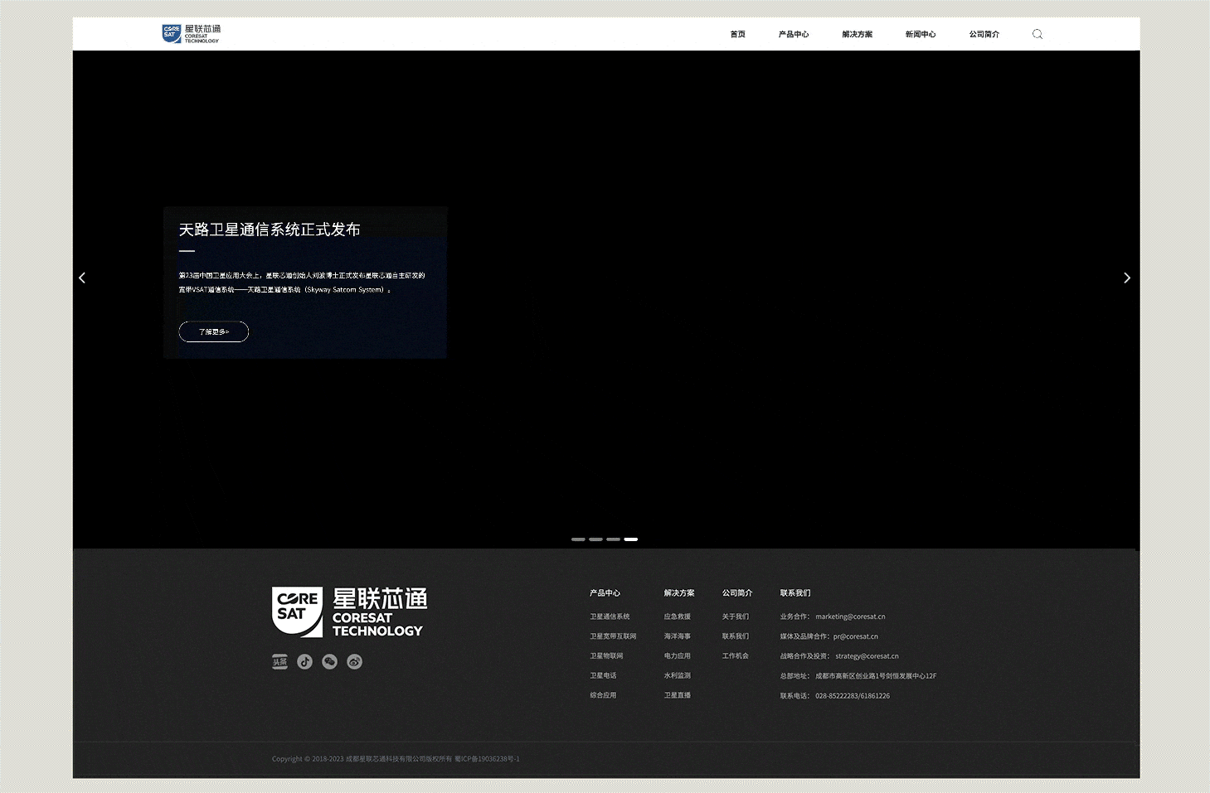
Task: Open 卫星直播 footer link
Action: pyautogui.click(x=677, y=695)
